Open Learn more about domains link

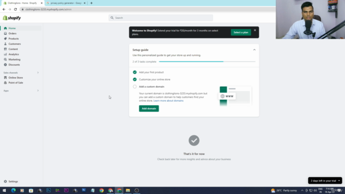168,101
